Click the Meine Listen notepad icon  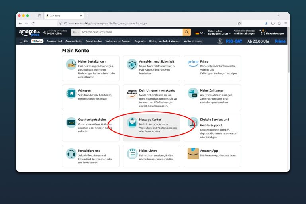(132, 154)
